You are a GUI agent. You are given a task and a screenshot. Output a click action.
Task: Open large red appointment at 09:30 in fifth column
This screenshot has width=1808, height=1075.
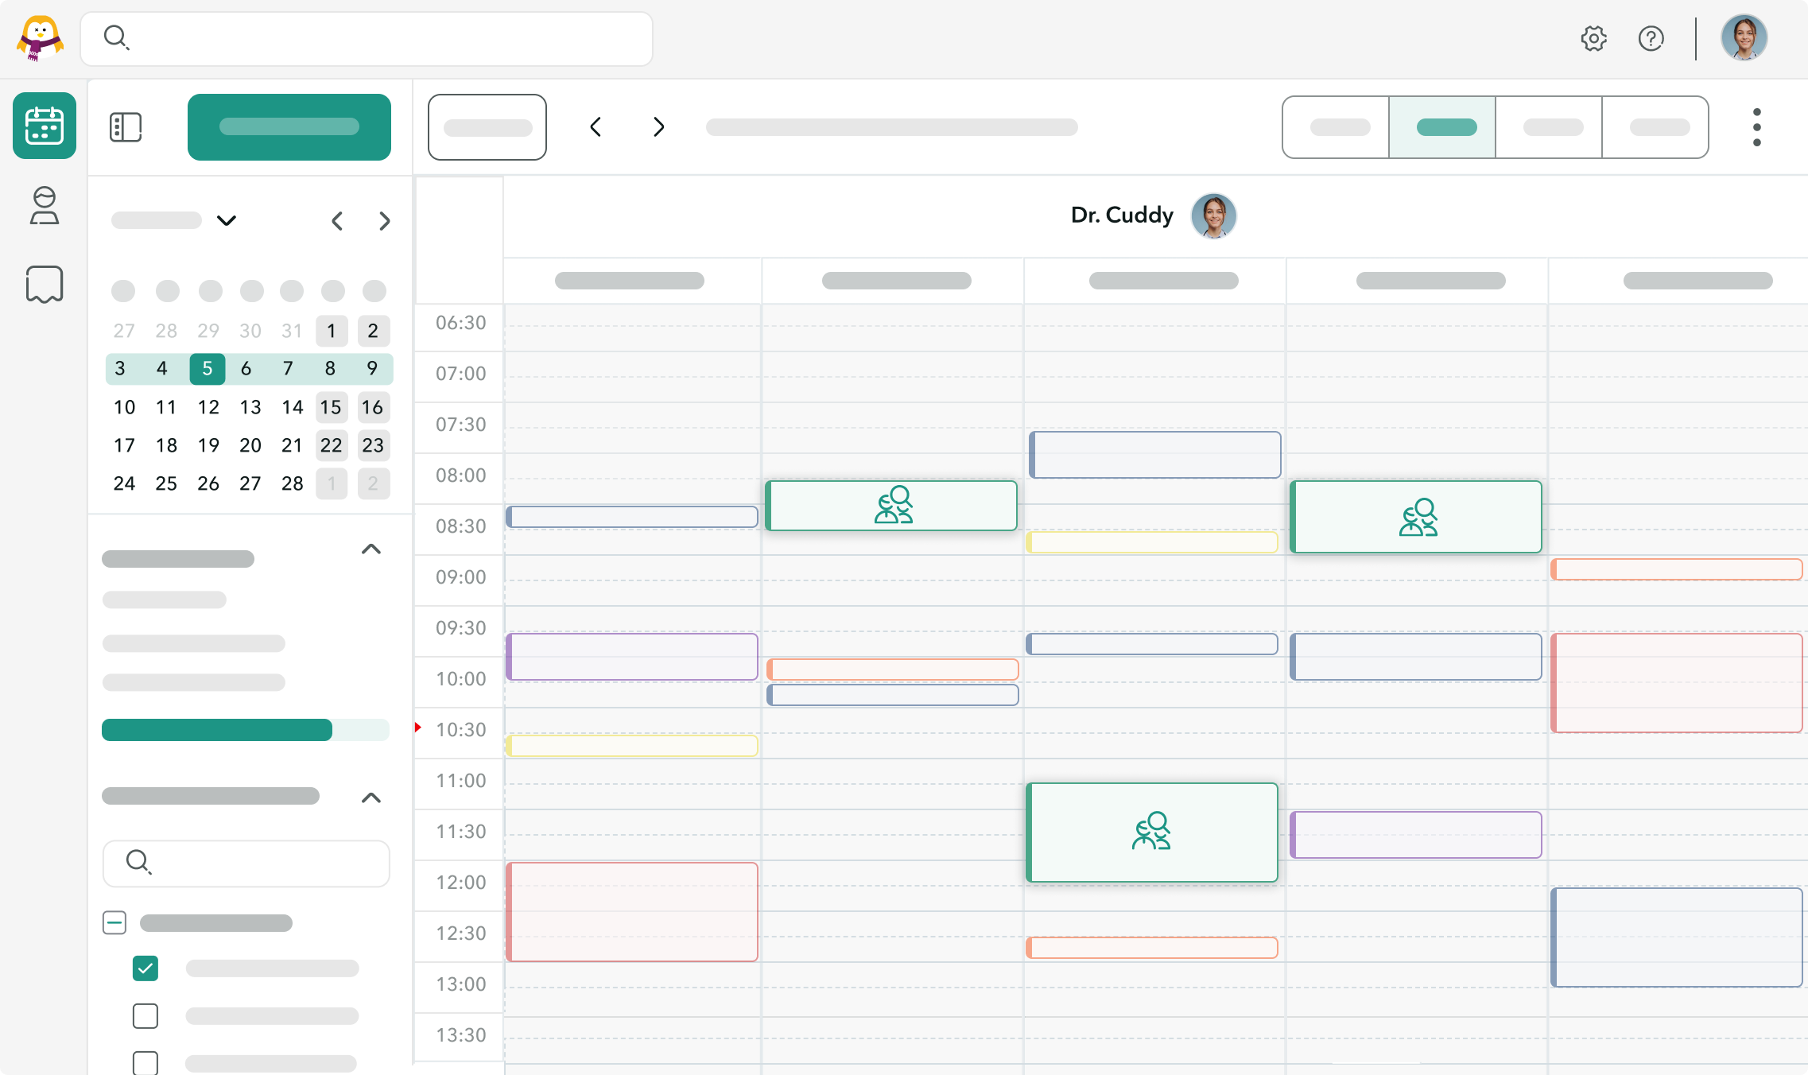[x=1677, y=683]
